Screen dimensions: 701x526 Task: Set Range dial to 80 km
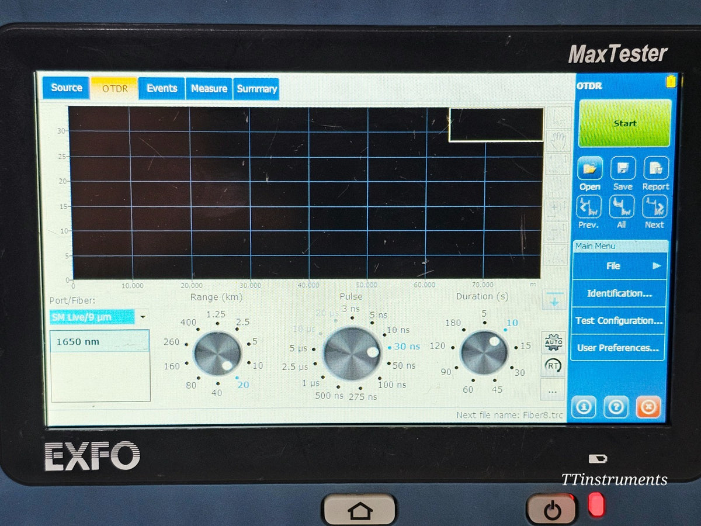point(191,385)
